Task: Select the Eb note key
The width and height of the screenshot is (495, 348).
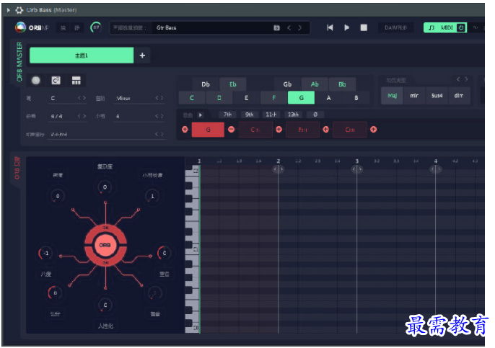Action: tap(232, 84)
